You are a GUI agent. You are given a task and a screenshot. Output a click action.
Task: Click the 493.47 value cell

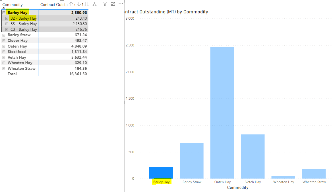click(x=81, y=40)
